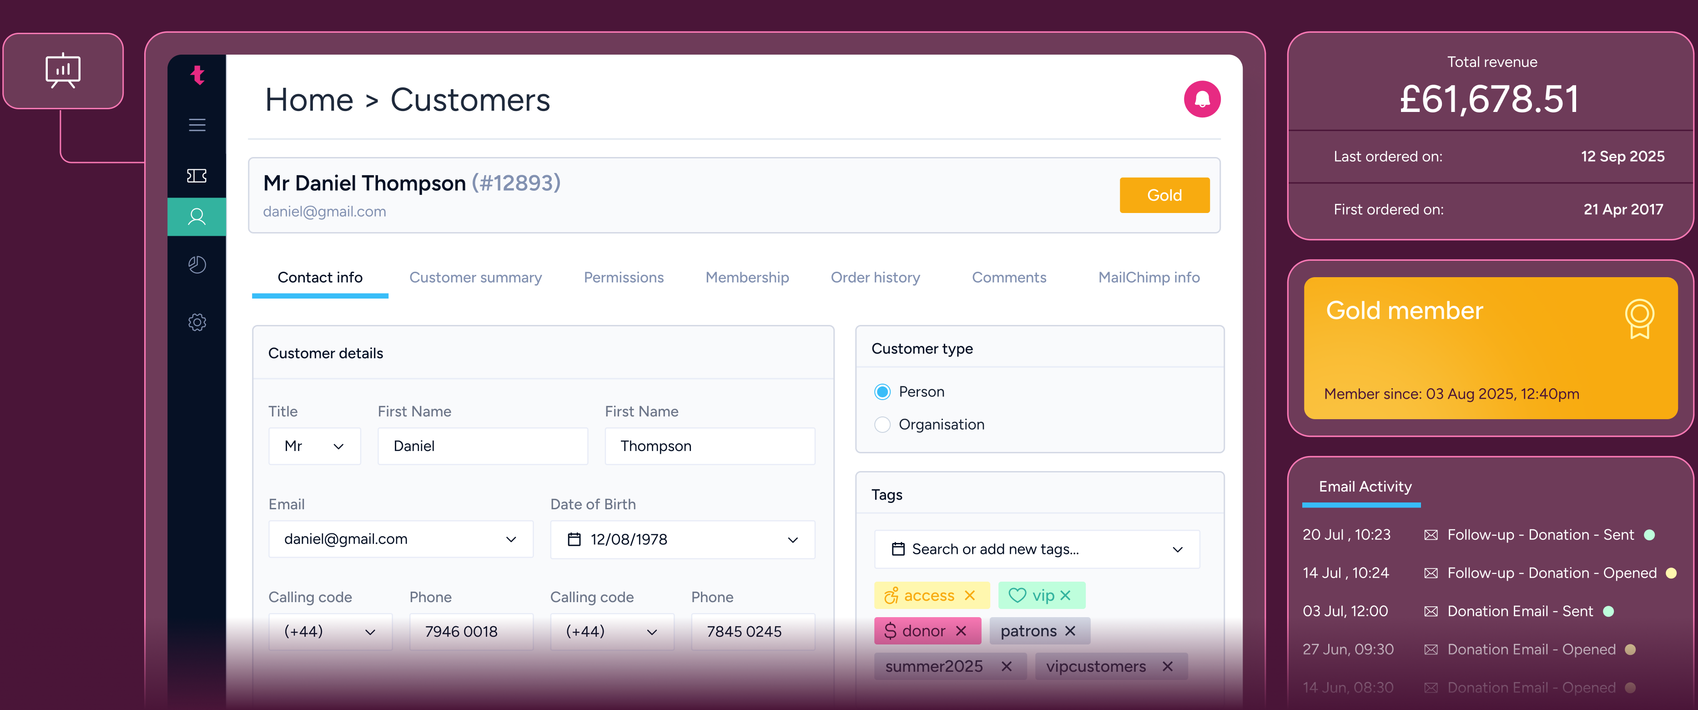Switch to the Order history tab
Viewport: 1698px width, 710px height.
point(875,278)
